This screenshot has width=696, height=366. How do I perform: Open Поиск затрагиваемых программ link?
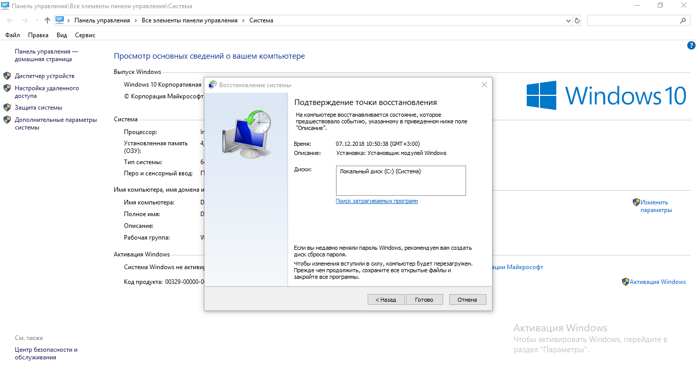[377, 201]
